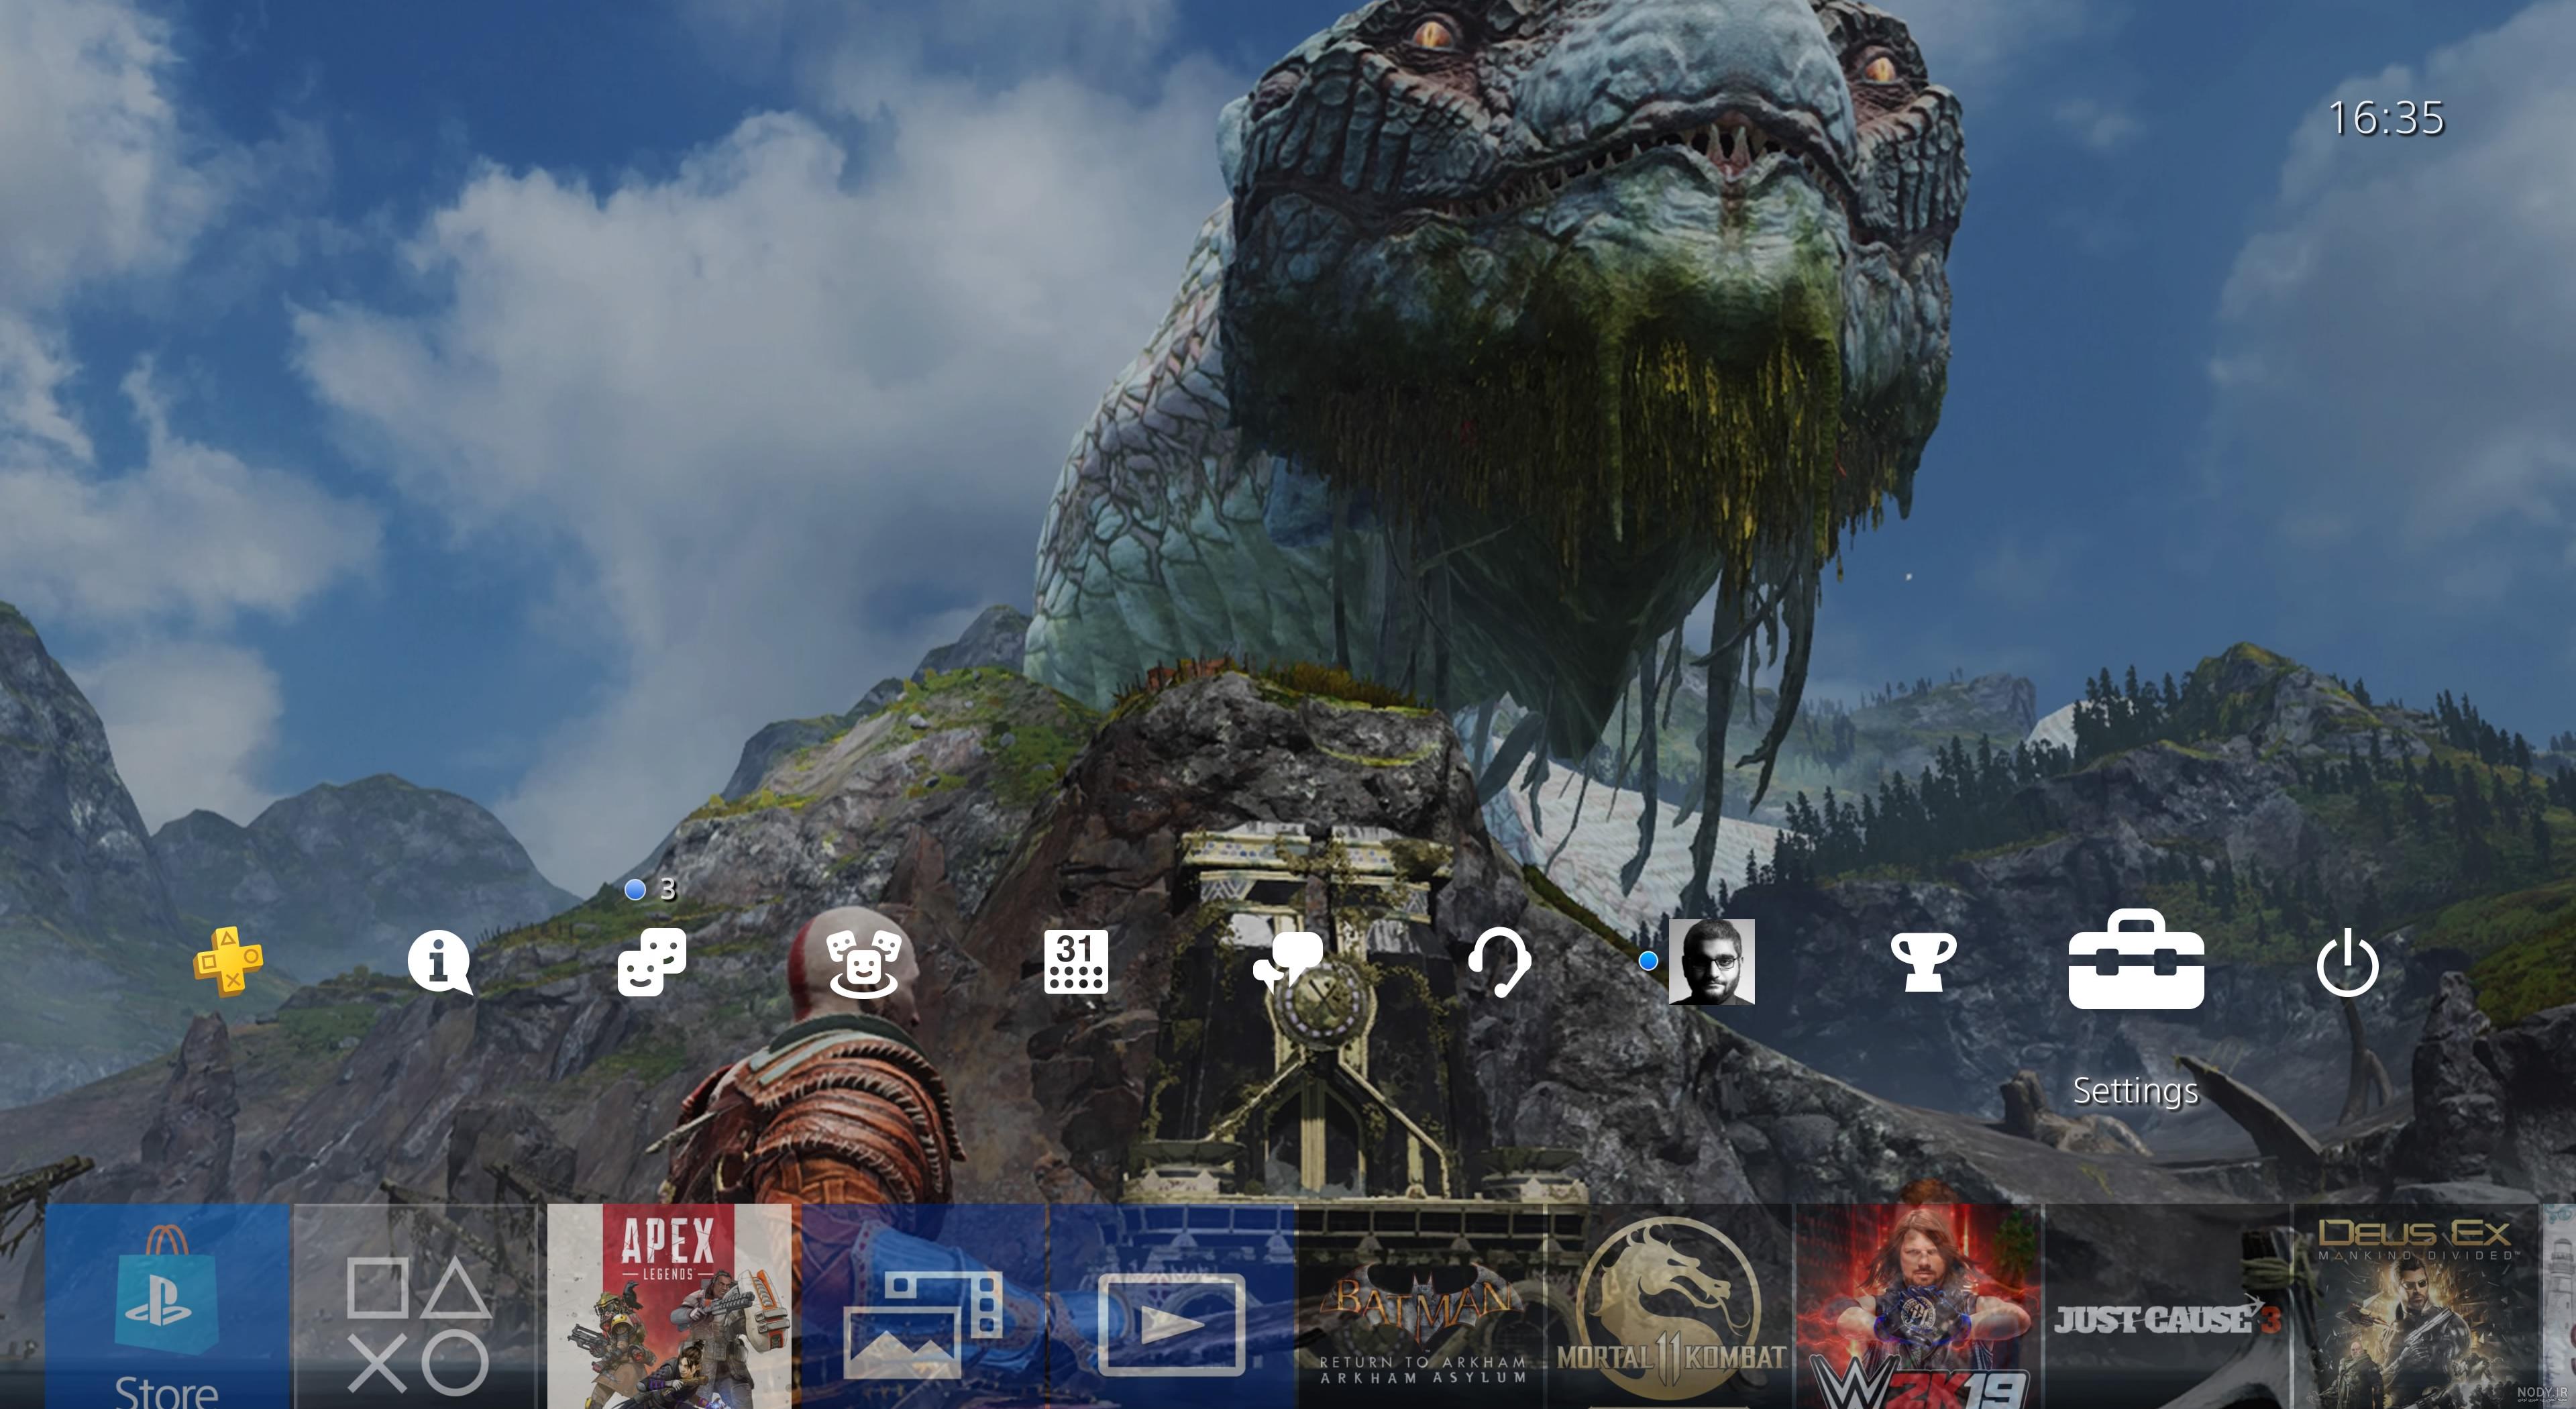
Task: Open the Events calendar icon
Action: [x=1075, y=962]
